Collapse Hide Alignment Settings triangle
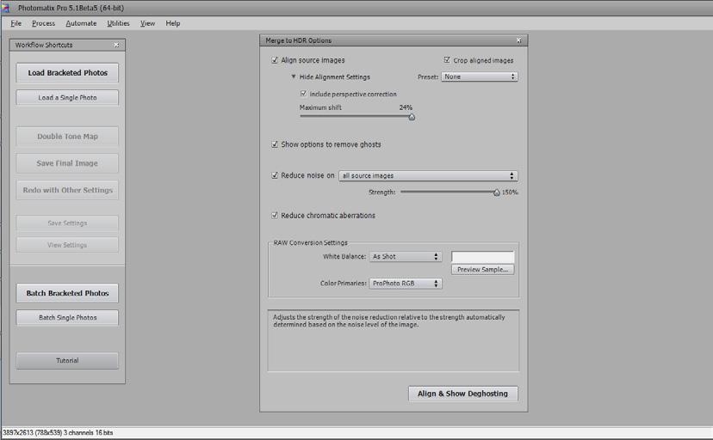713x440 pixels. tap(294, 76)
